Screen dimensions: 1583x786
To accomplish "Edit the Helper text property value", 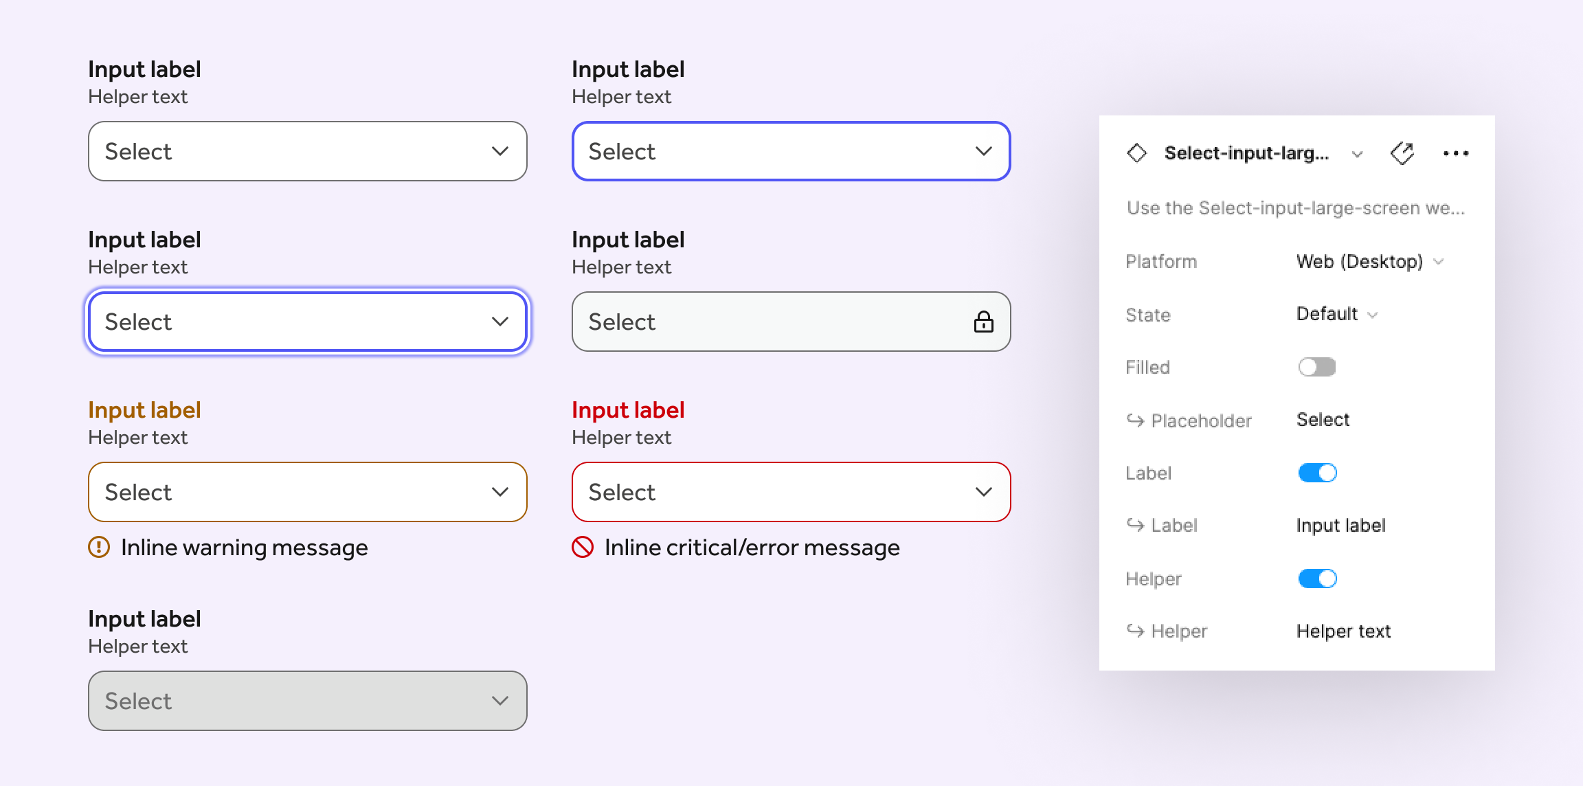I will [x=1343, y=631].
